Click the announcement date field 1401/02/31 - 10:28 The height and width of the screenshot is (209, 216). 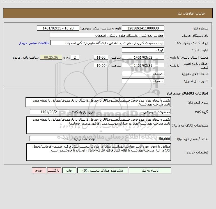point(58,28)
